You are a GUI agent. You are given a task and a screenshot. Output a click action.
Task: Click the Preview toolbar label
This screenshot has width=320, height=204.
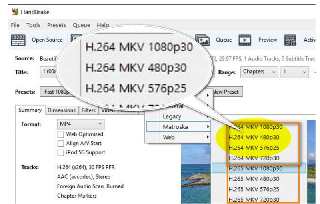268,40
